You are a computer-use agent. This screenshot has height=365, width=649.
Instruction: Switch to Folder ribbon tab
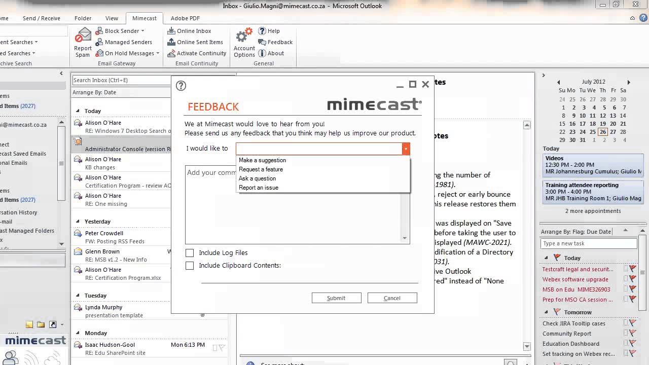(83, 18)
